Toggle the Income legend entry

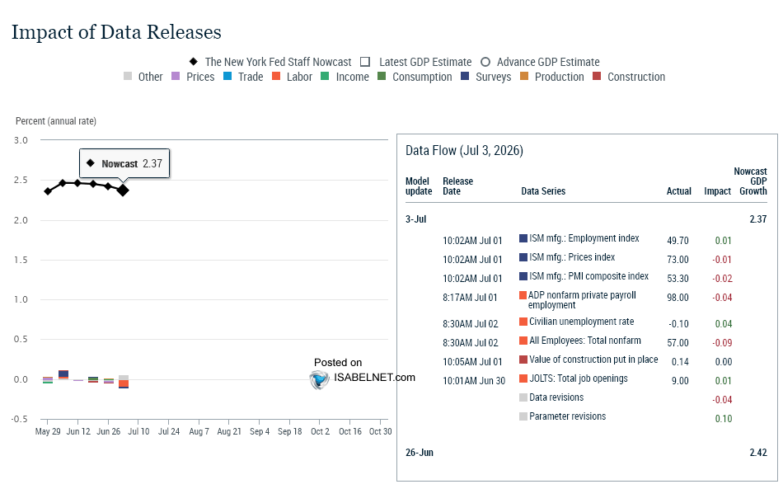345,77
